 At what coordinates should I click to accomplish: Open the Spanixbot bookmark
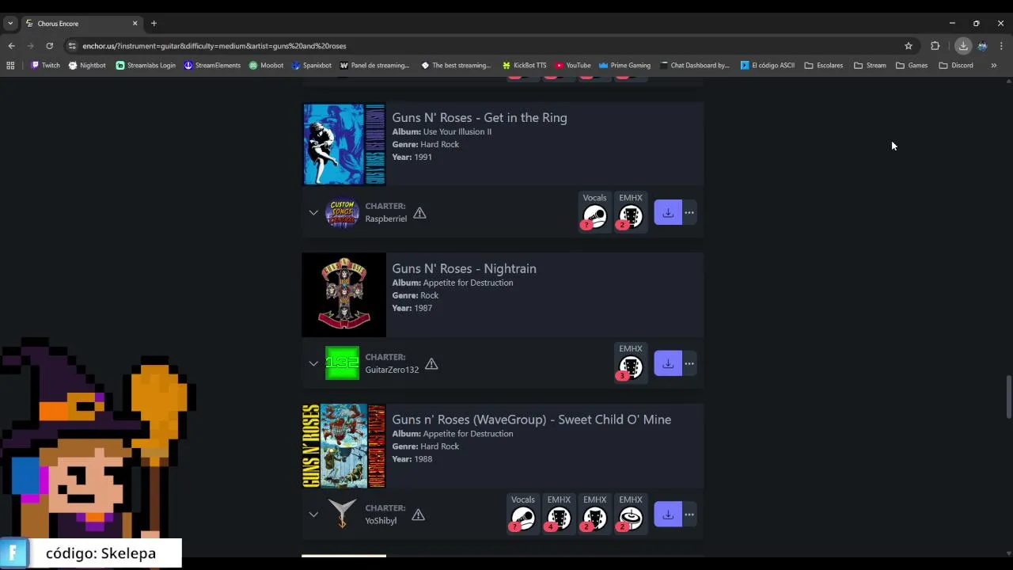coord(312,65)
